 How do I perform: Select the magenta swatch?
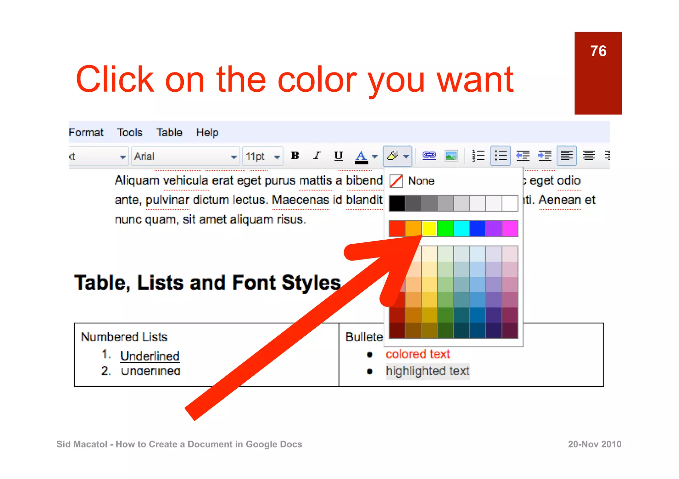pyautogui.click(x=510, y=229)
